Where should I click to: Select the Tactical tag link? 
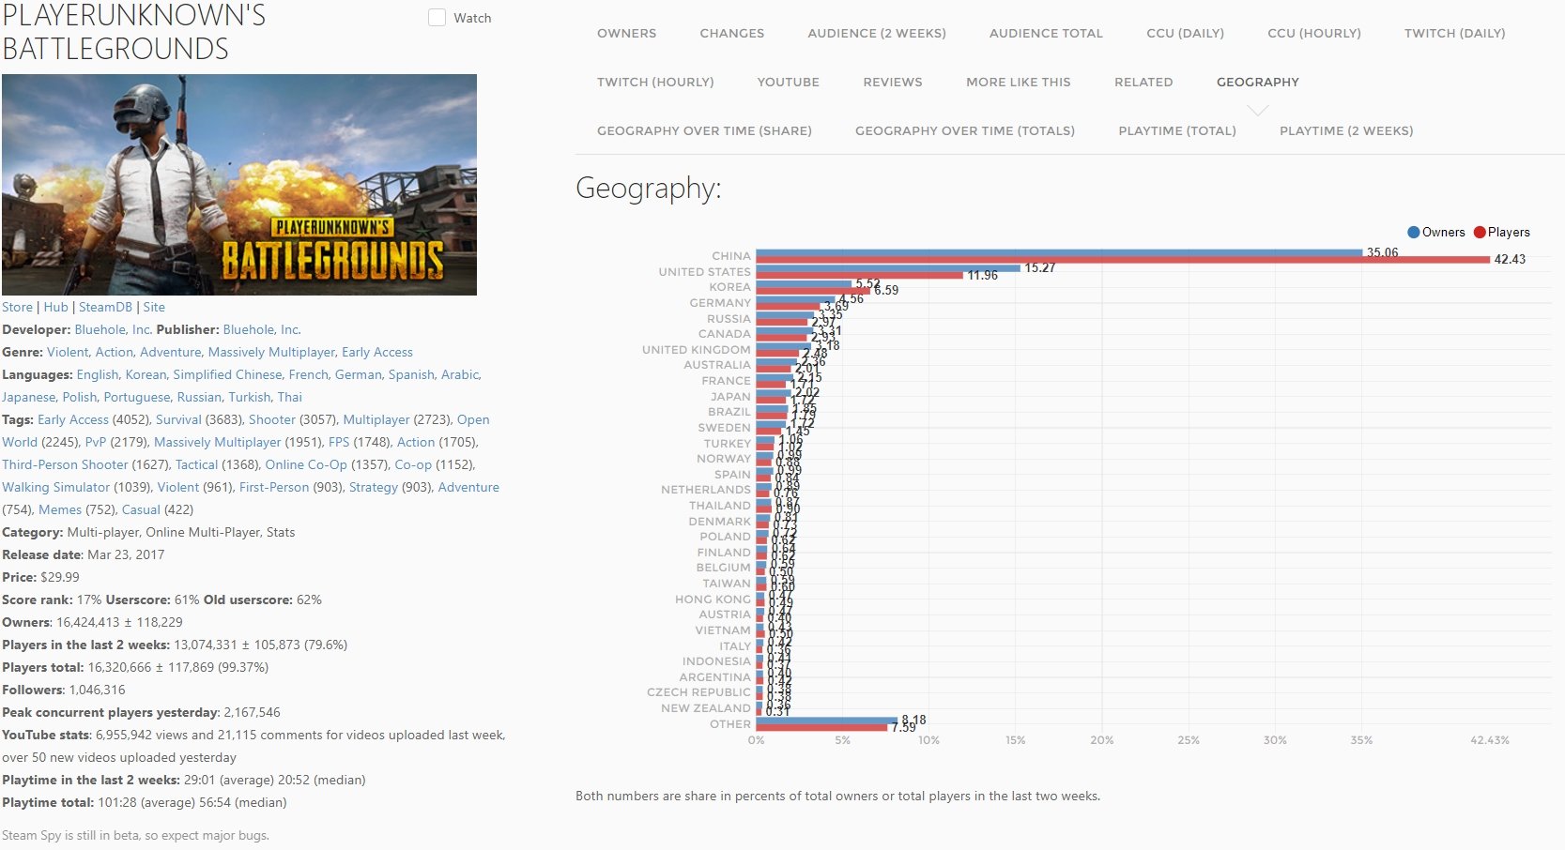(197, 464)
